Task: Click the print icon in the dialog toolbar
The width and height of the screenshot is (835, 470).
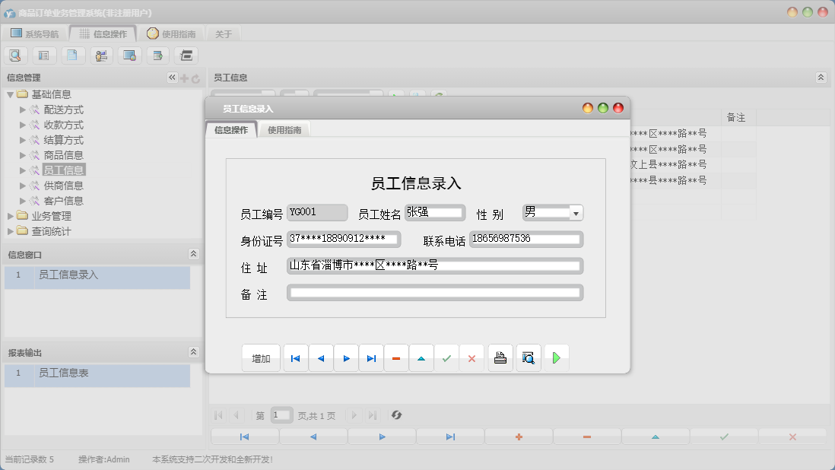Action: click(500, 357)
